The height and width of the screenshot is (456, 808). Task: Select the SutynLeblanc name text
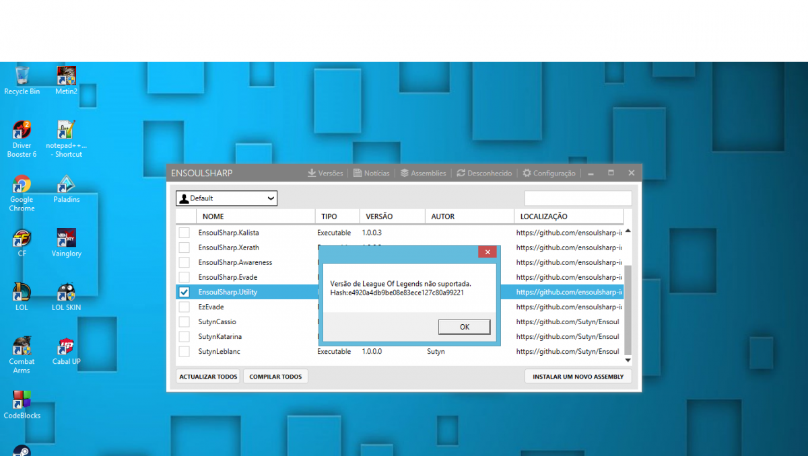[x=217, y=351]
